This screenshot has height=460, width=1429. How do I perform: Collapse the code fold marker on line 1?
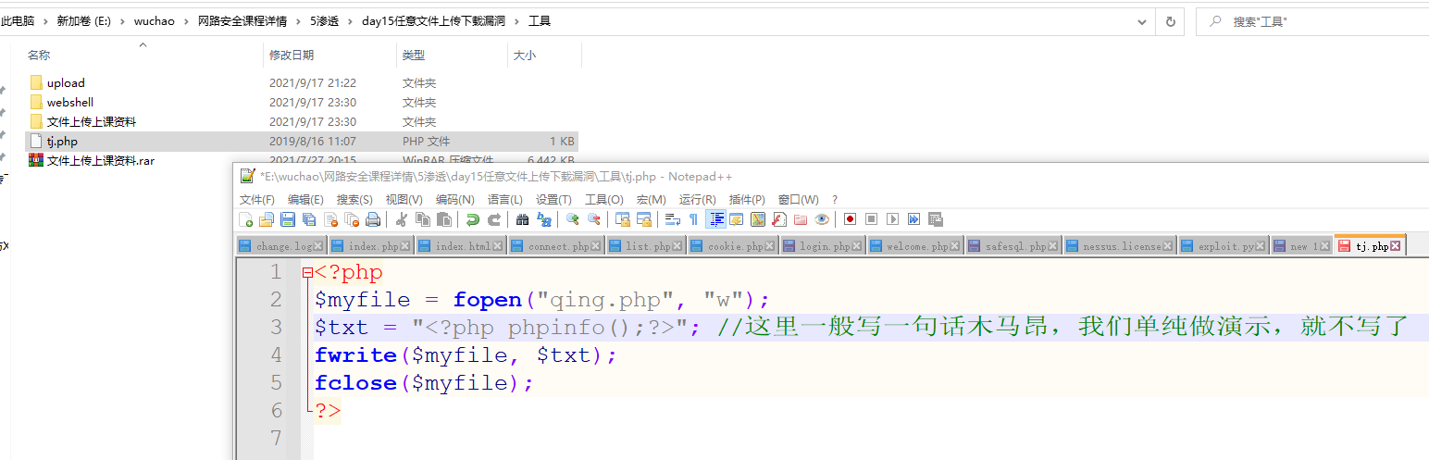coord(307,273)
